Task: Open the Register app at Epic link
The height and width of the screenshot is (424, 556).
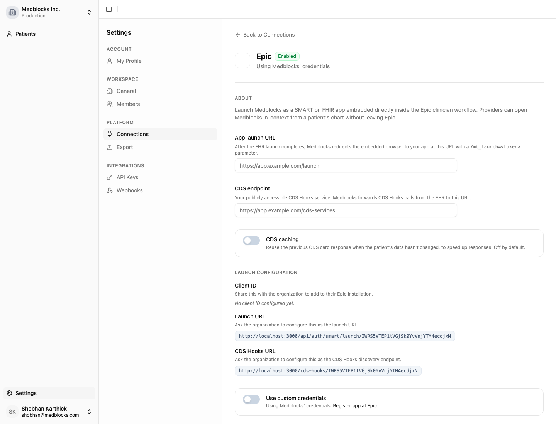Action: point(355,406)
